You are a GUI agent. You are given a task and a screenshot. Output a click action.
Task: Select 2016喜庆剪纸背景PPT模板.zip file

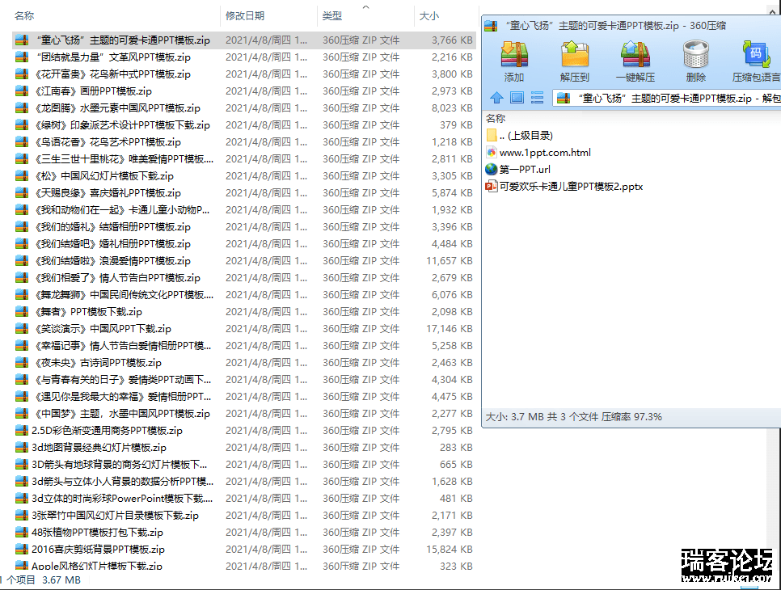(98, 550)
